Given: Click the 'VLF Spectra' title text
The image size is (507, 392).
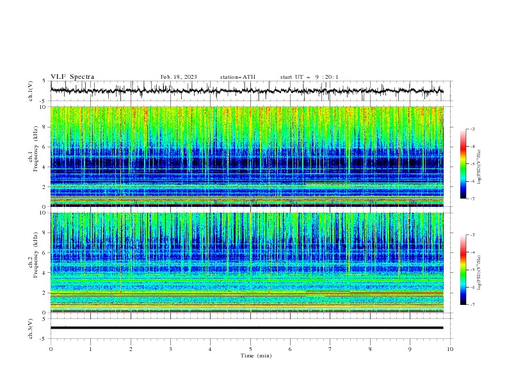Looking at the screenshot, I should pyautogui.click(x=72, y=77).
